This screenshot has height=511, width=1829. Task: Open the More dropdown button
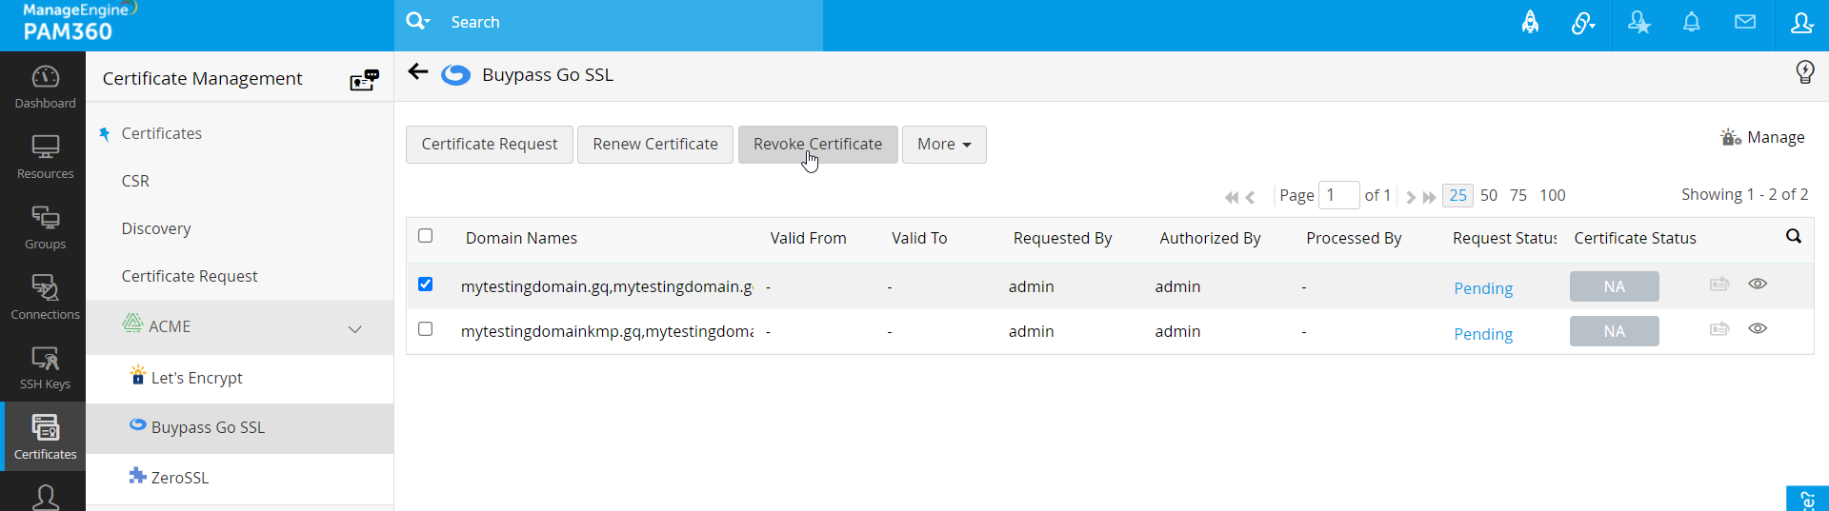pyautogui.click(x=943, y=145)
